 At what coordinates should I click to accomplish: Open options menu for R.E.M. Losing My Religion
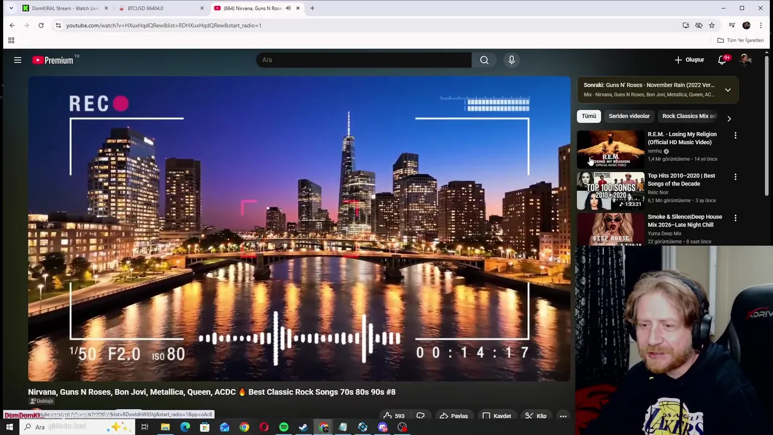pos(736,135)
